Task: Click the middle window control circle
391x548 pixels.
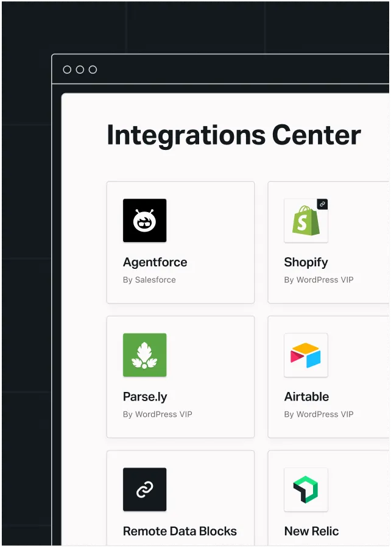Action: pyautogui.click(x=80, y=69)
